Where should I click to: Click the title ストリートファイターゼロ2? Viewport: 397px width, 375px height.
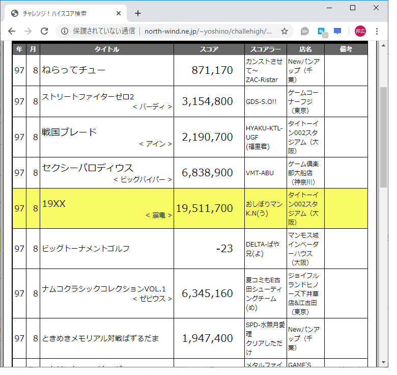click(x=88, y=97)
